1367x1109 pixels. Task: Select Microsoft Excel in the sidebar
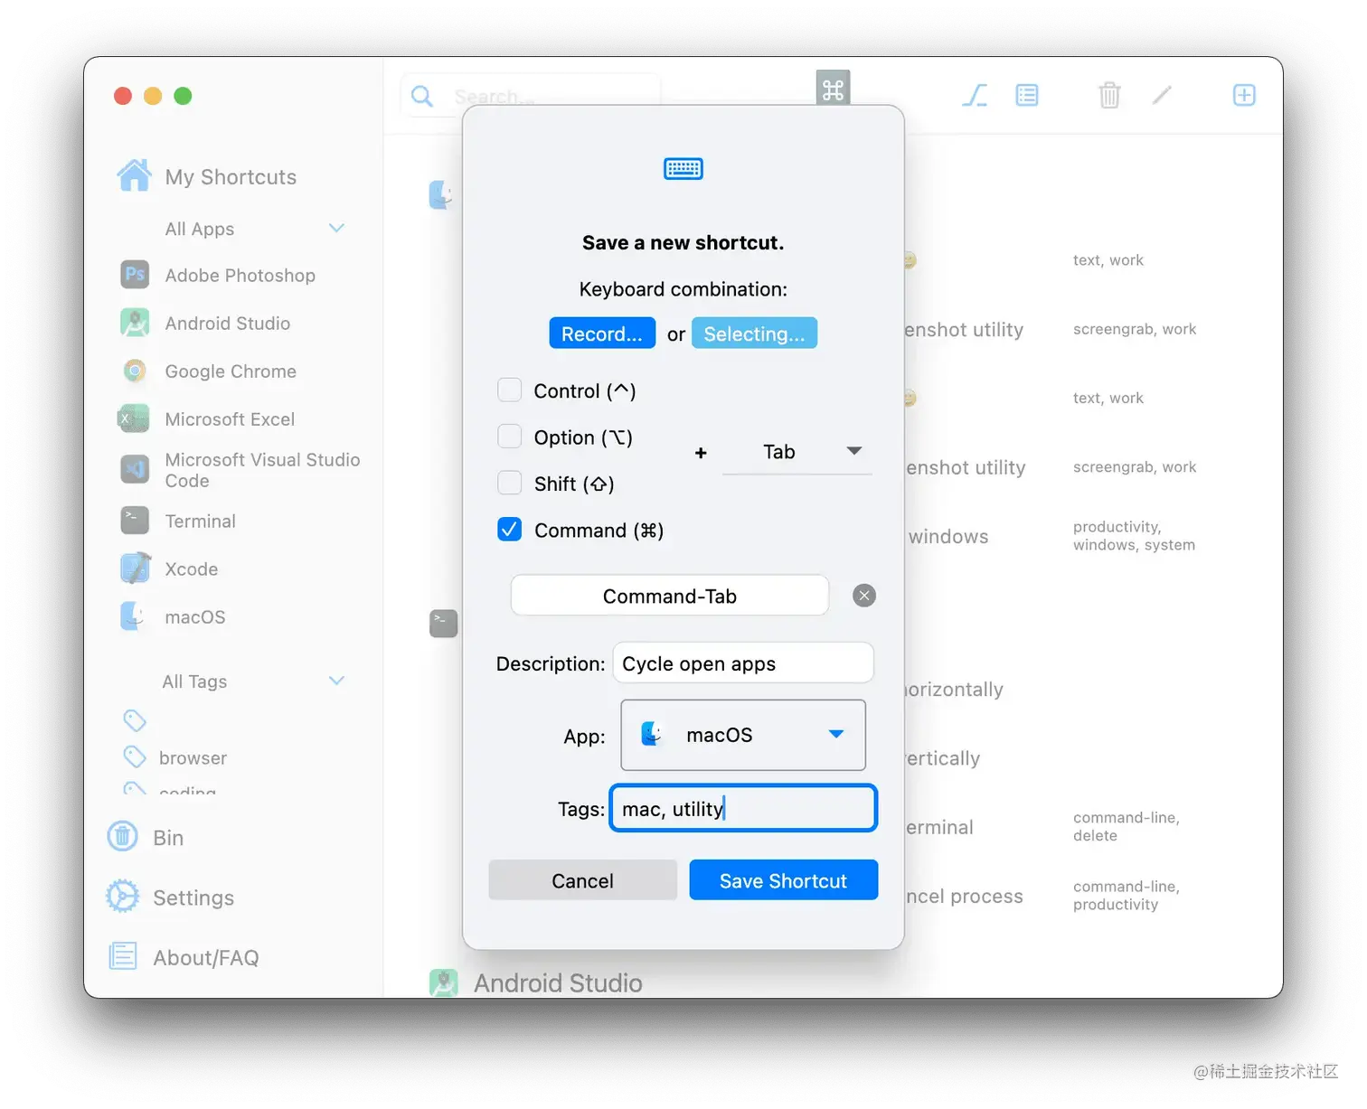coord(230,419)
